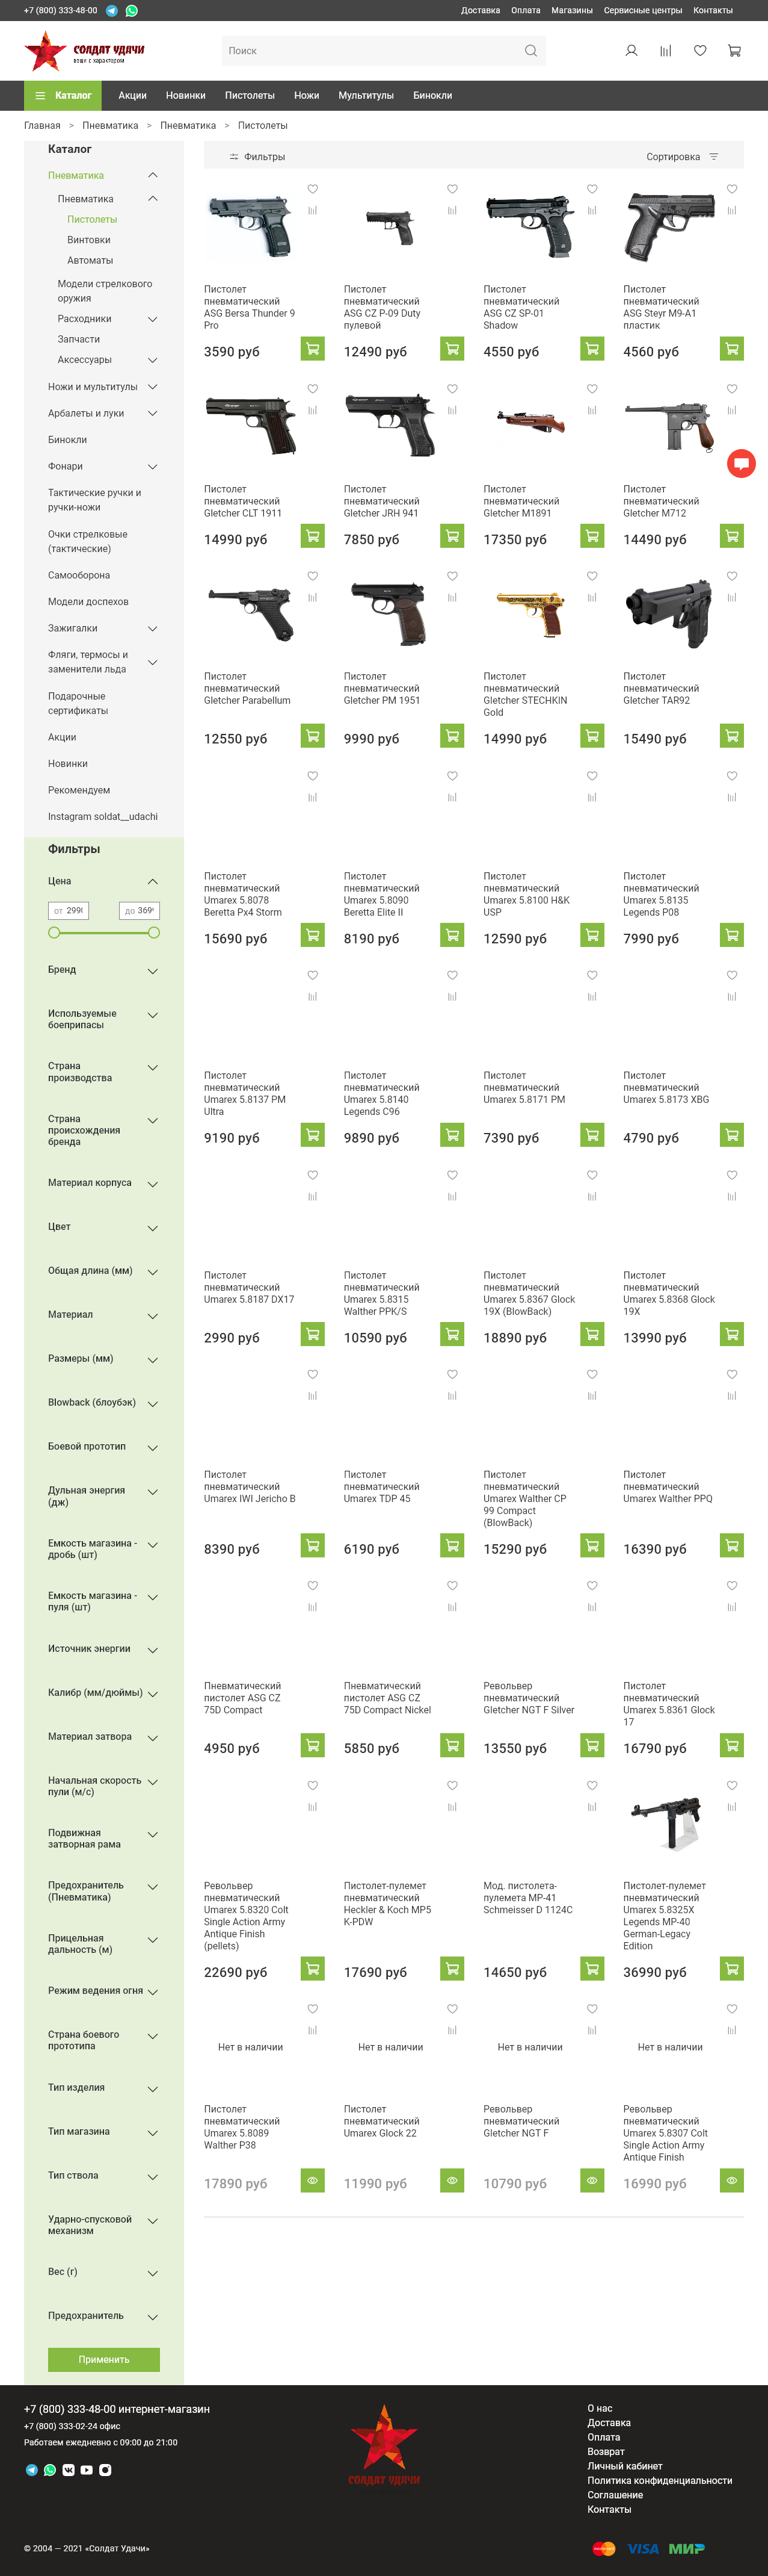768x2576 pixels.
Task: Open the shopping cart icon in header
Action: (734, 51)
